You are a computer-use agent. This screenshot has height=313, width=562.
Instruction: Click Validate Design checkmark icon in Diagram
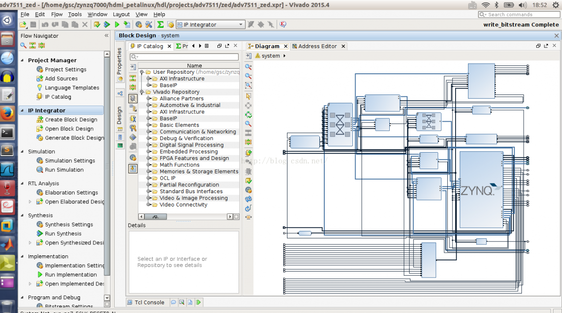(248, 180)
